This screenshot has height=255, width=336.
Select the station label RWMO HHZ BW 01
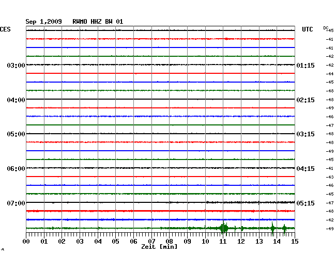pos(98,22)
